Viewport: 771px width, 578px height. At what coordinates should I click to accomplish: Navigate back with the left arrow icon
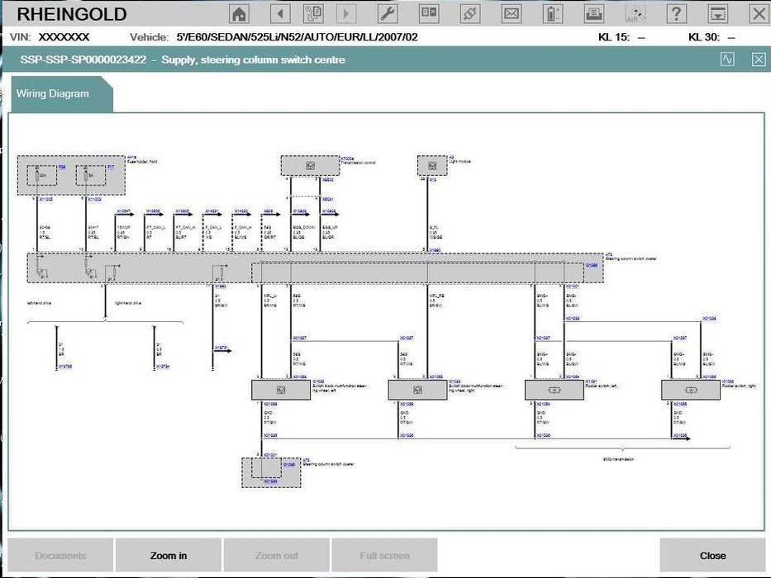click(x=280, y=14)
